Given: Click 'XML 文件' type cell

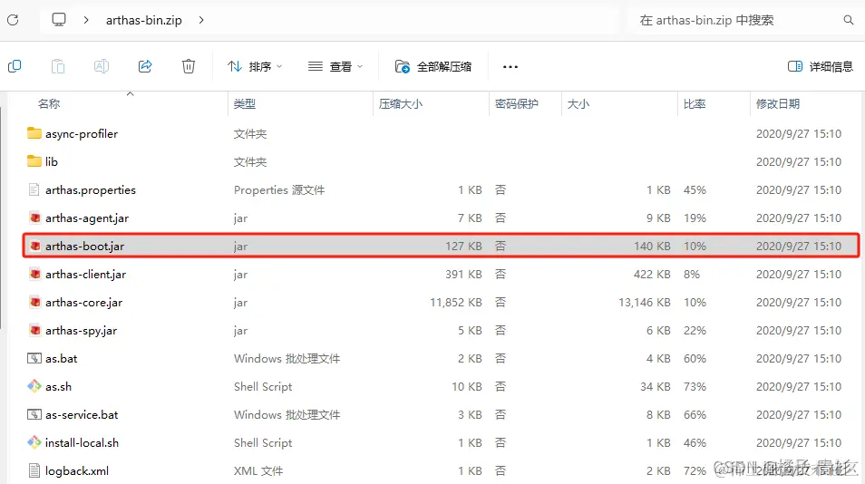Looking at the screenshot, I should (x=258, y=470).
